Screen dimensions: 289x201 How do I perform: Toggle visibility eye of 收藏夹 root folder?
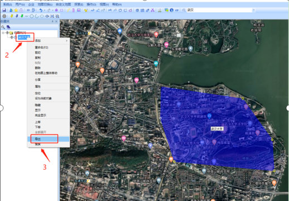point(7,33)
